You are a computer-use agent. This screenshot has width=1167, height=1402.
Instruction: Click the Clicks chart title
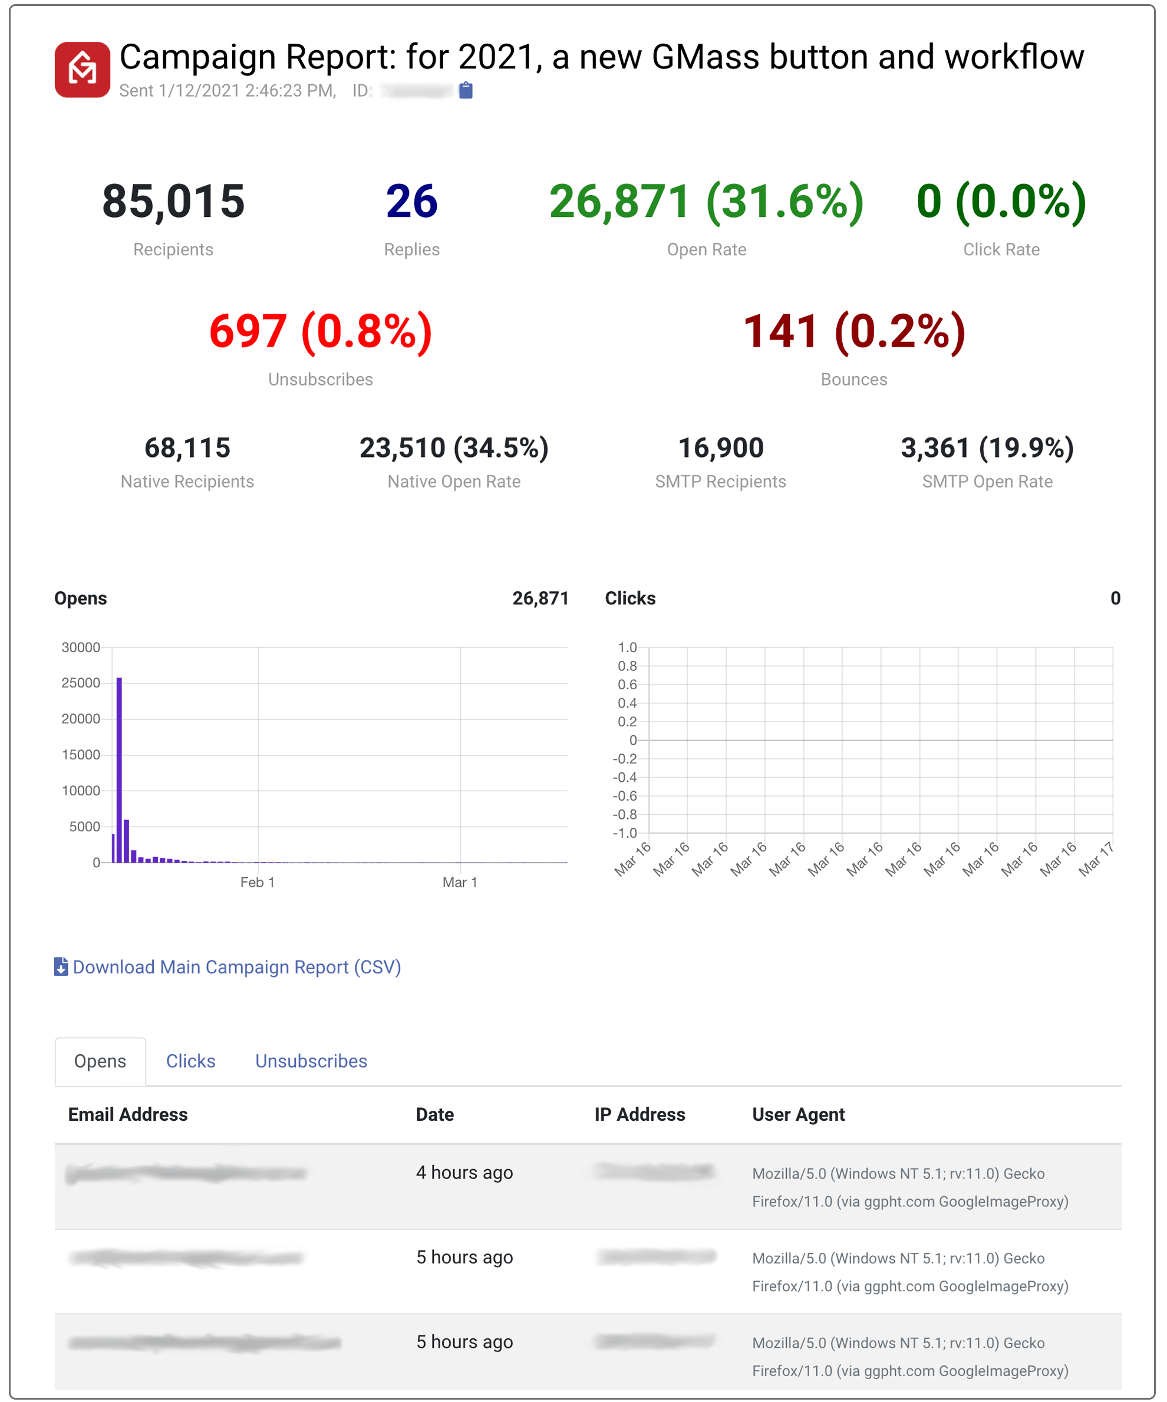pyautogui.click(x=630, y=598)
